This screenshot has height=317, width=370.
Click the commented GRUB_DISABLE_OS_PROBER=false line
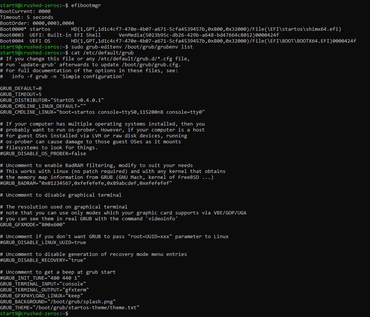click(x=43, y=154)
